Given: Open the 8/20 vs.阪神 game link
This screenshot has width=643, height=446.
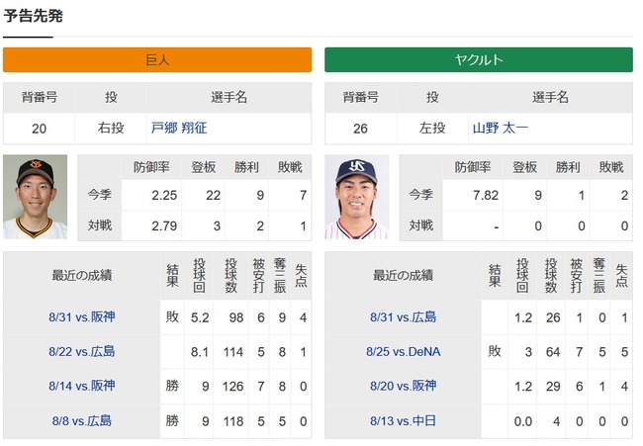Looking at the screenshot, I should pyautogui.click(x=403, y=386).
